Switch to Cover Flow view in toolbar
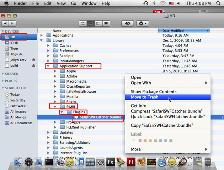The height and width of the screenshot is (170, 224). point(106,23)
